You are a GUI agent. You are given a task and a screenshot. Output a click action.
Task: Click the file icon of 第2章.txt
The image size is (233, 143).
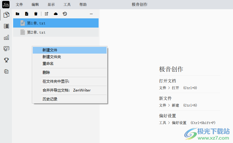(x=23, y=32)
